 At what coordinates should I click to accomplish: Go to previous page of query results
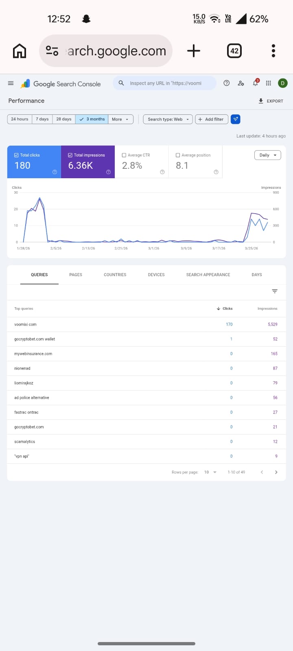pyautogui.click(x=262, y=472)
